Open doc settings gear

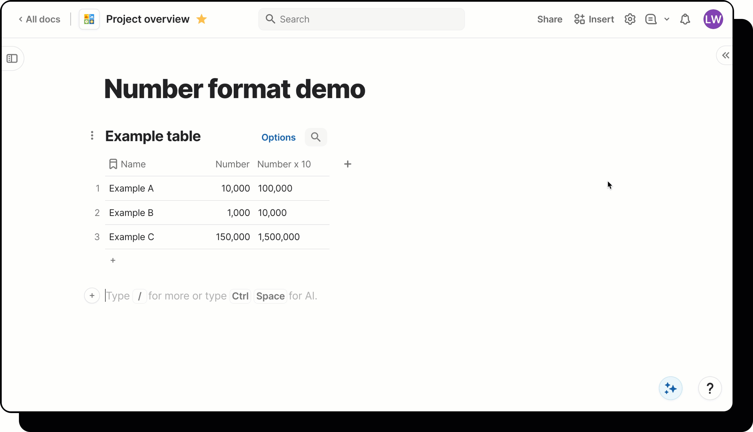click(x=630, y=19)
